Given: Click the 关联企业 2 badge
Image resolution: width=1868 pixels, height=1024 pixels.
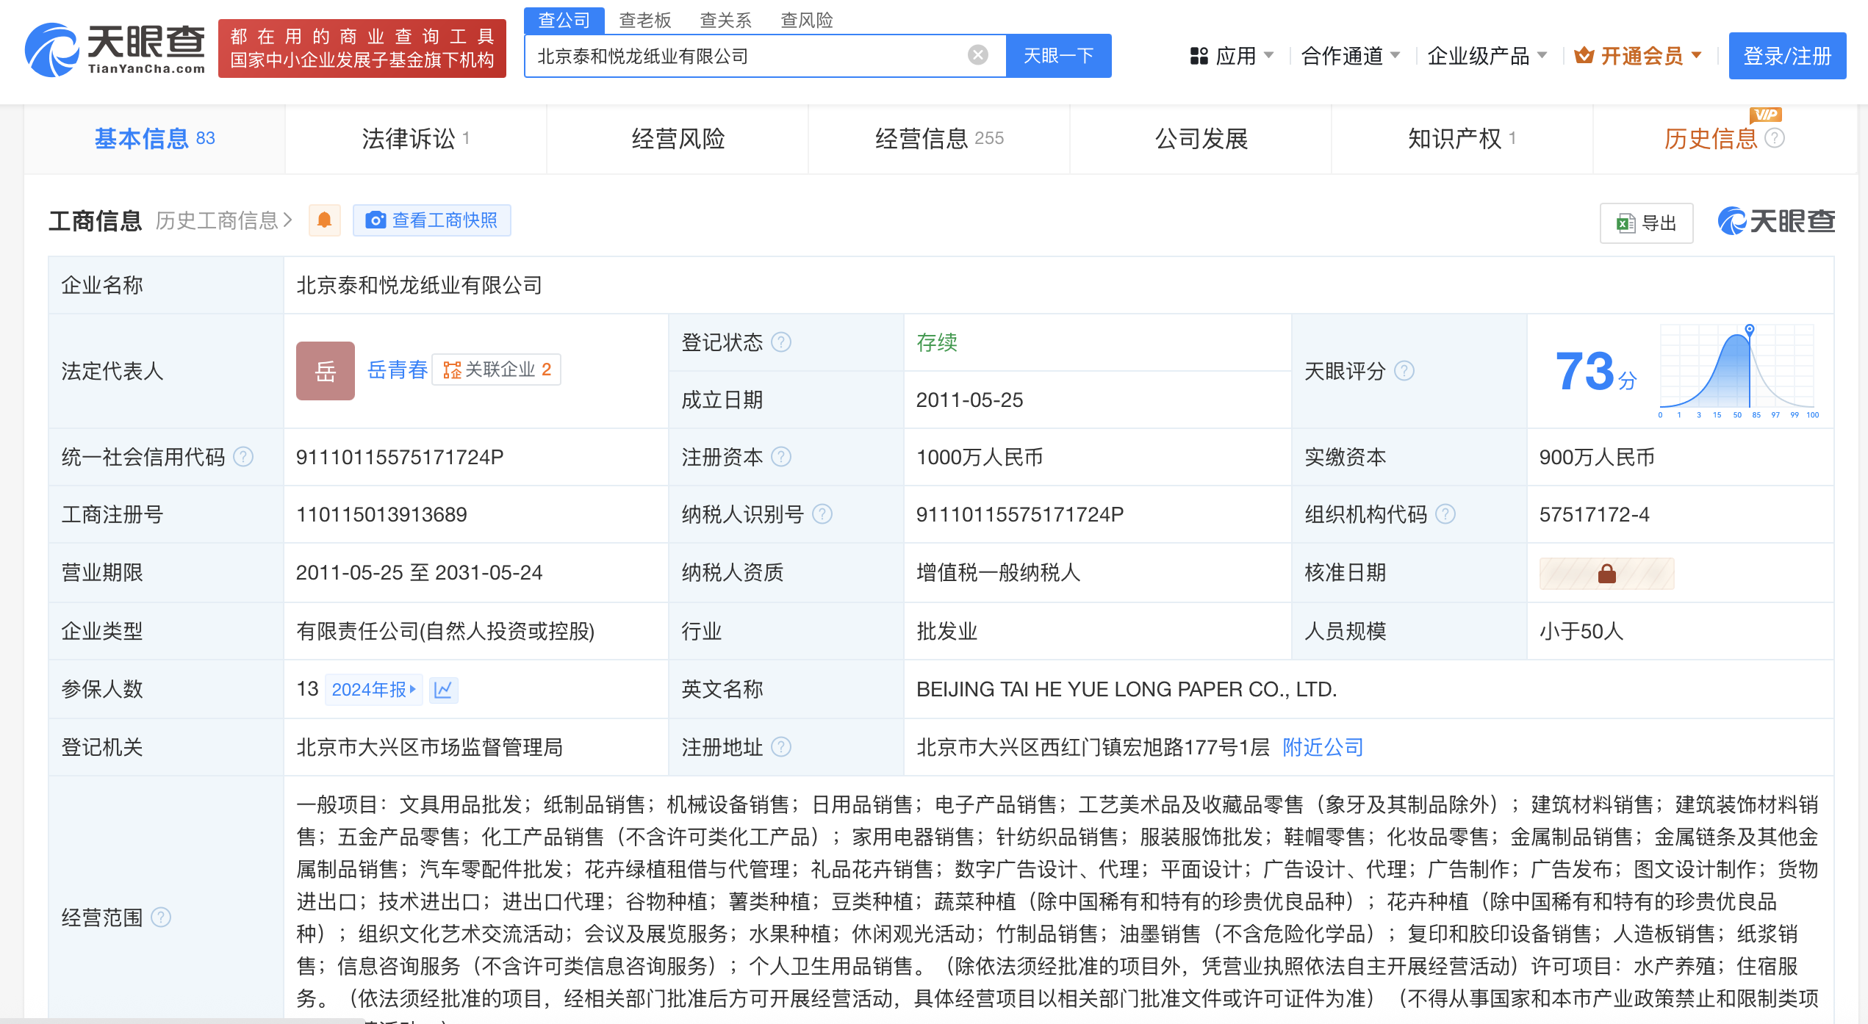Looking at the screenshot, I should 497,369.
